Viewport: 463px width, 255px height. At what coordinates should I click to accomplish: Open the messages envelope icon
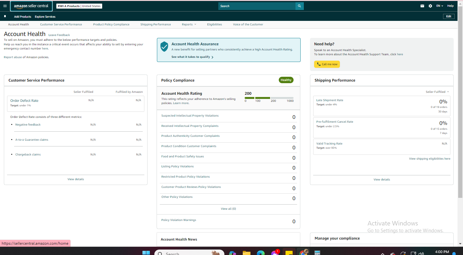click(x=422, y=6)
